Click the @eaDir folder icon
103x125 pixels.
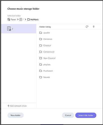point(41,33)
